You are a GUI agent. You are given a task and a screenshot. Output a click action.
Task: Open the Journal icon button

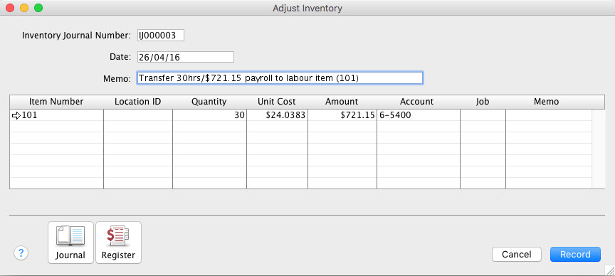point(70,243)
